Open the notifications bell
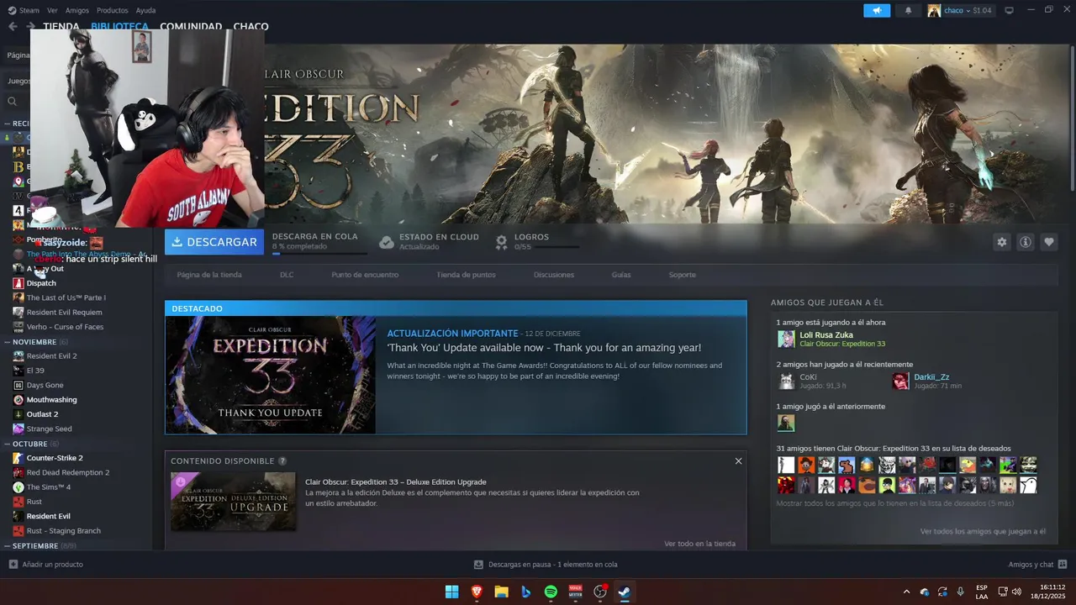The height and width of the screenshot is (605, 1076). [x=908, y=11]
